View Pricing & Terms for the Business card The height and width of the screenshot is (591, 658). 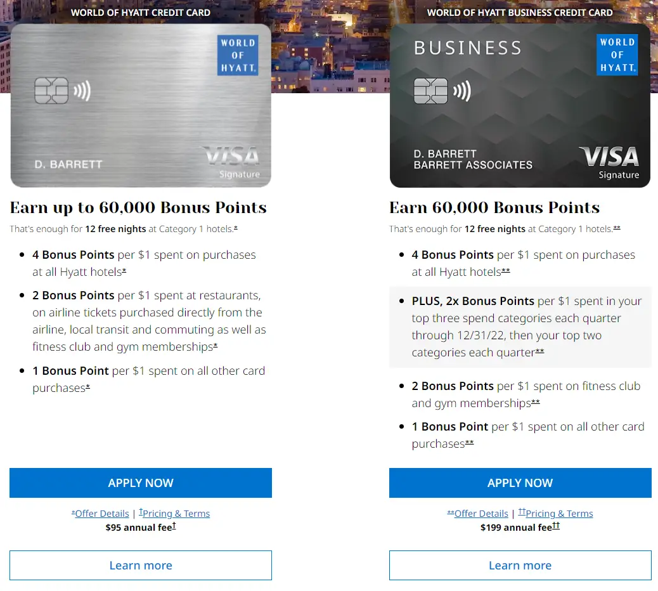pos(557,514)
